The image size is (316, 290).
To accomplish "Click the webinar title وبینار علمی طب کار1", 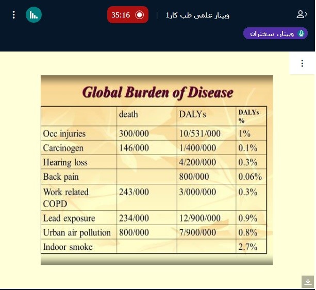I will (197, 15).
